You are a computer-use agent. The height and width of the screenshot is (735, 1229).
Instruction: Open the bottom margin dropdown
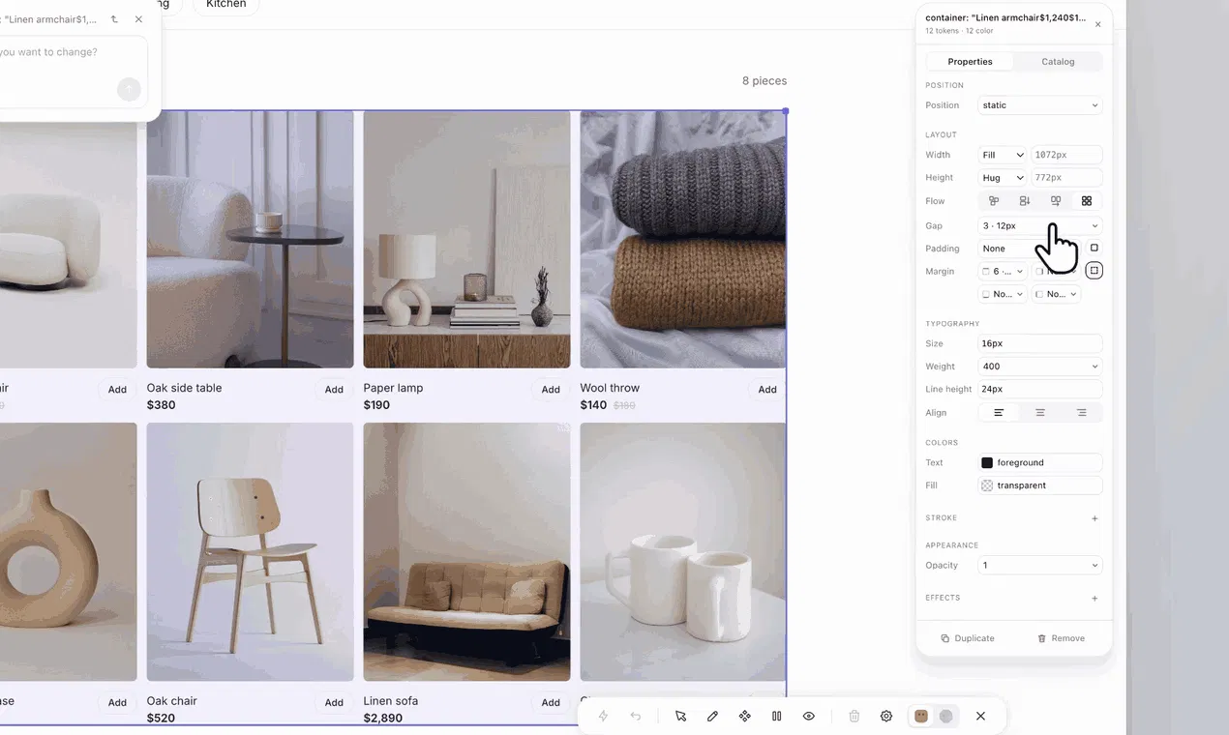coord(1003,294)
